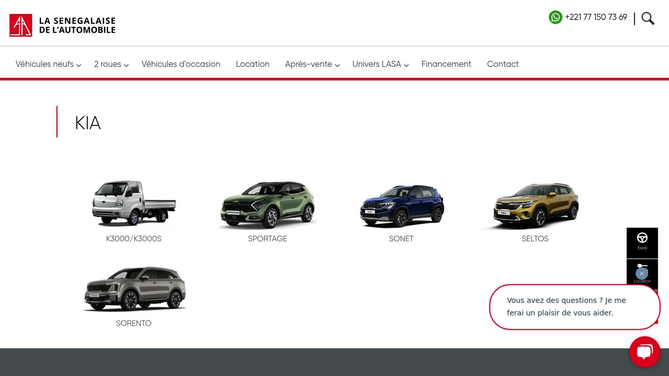Click the WhatsApp icon in header
The width and height of the screenshot is (669, 376).
(555, 17)
